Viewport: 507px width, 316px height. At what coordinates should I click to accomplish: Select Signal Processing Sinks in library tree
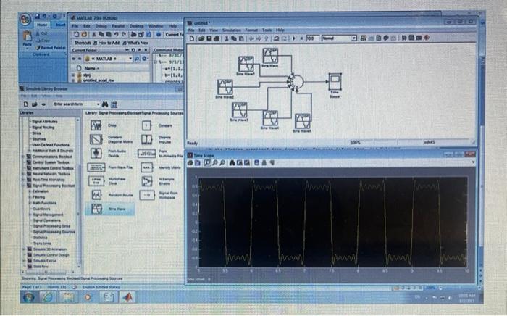[x=51, y=226]
